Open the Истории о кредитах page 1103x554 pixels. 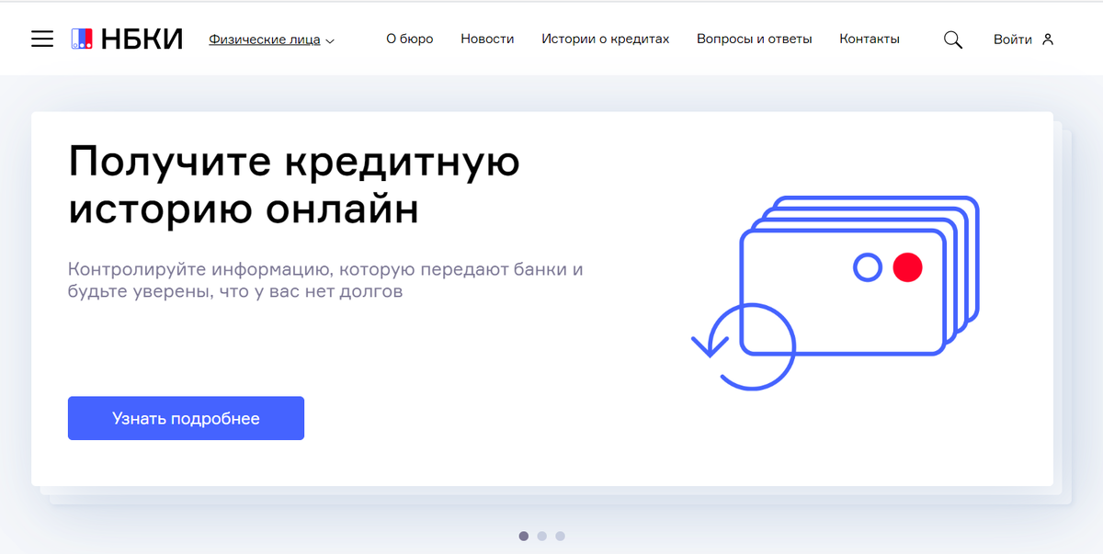605,40
